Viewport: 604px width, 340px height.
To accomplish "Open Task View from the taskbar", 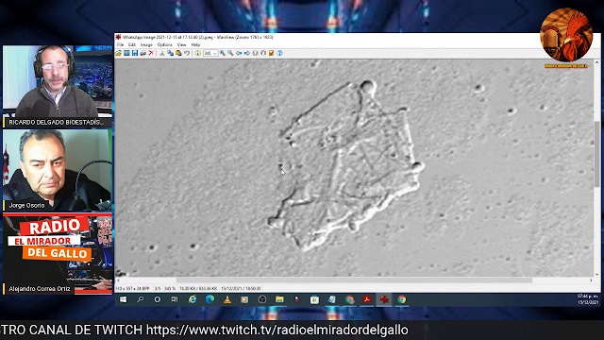I will pos(175,299).
